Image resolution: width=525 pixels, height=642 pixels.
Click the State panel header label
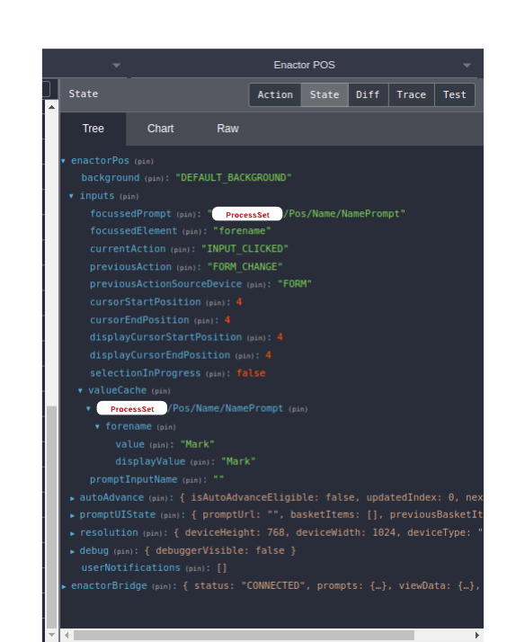pyautogui.click(x=84, y=94)
